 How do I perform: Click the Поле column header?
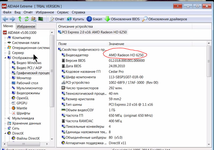point(82,44)
